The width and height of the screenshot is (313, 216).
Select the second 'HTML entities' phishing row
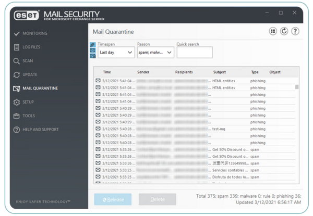pyautogui.click(x=195, y=88)
